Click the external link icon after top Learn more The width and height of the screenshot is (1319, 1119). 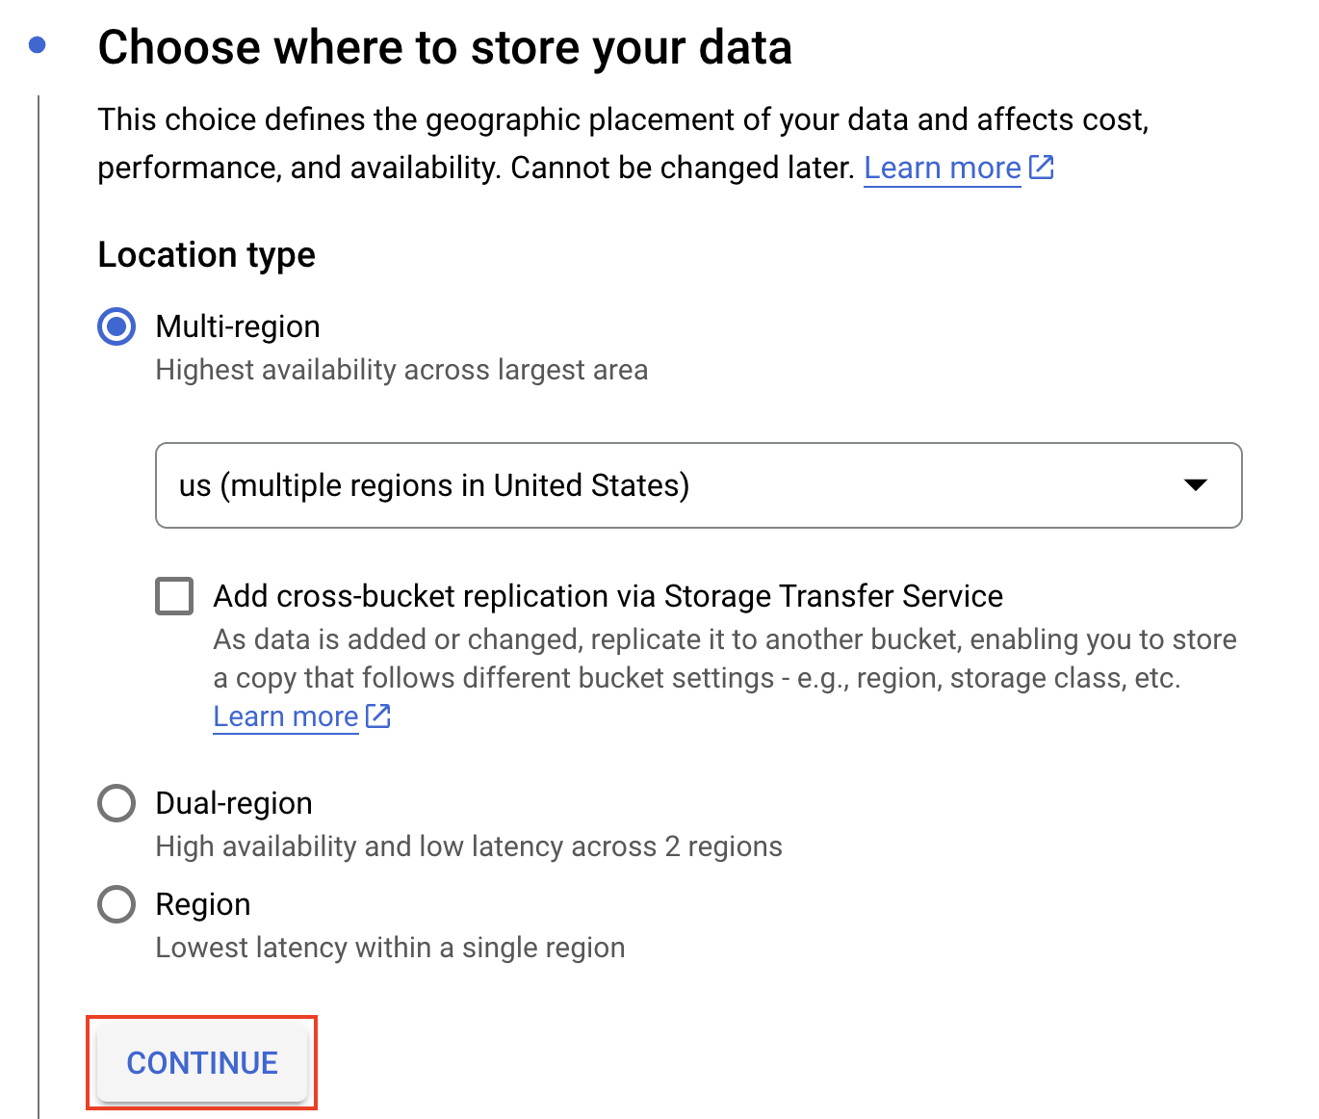tap(1042, 167)
